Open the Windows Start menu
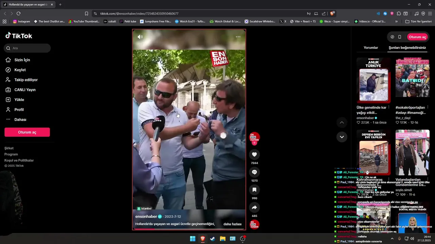Viewport: 435px width, 244px height. (x=193, y=239)
